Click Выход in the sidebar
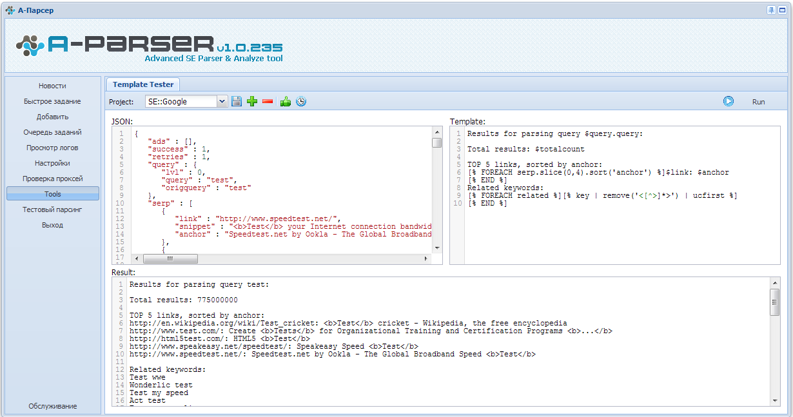The image size is (793, 417). (52, 225)
